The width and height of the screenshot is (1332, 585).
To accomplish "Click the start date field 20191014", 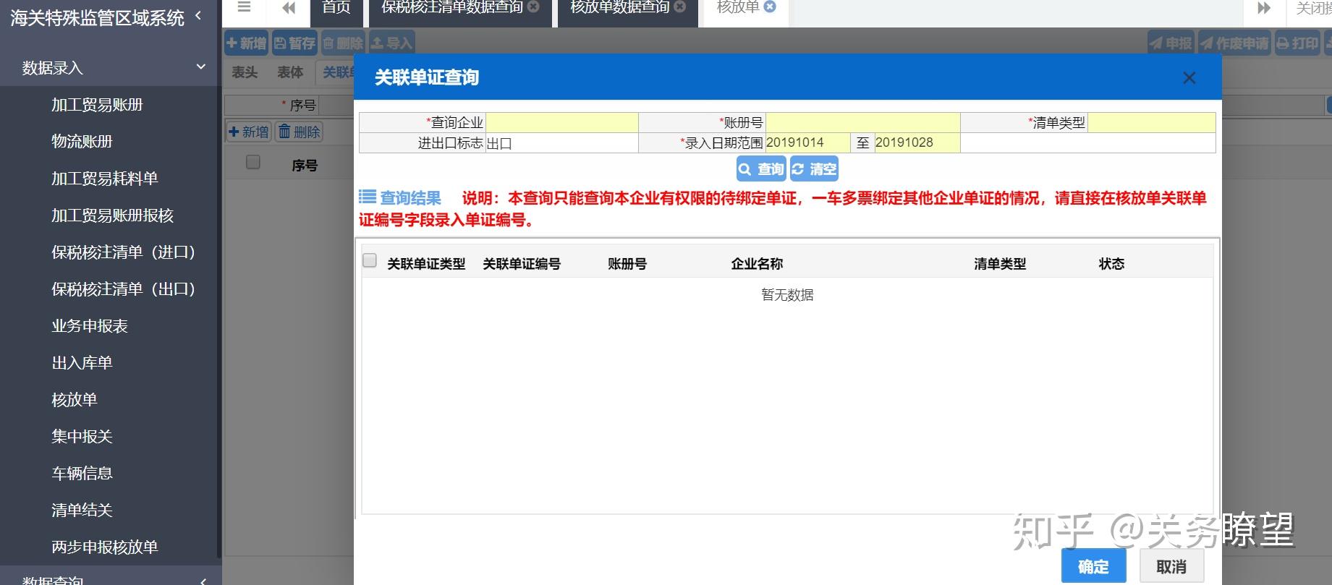I will [x=807, y=142].
